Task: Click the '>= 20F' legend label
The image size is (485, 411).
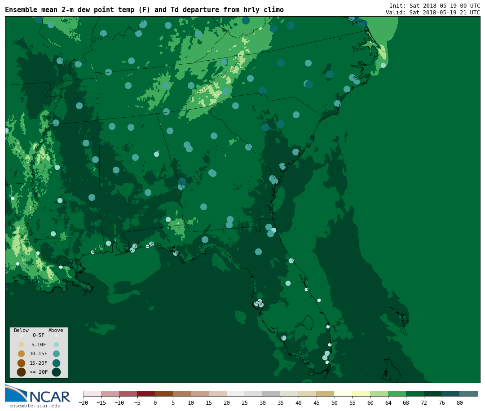Action: point(39,372)
